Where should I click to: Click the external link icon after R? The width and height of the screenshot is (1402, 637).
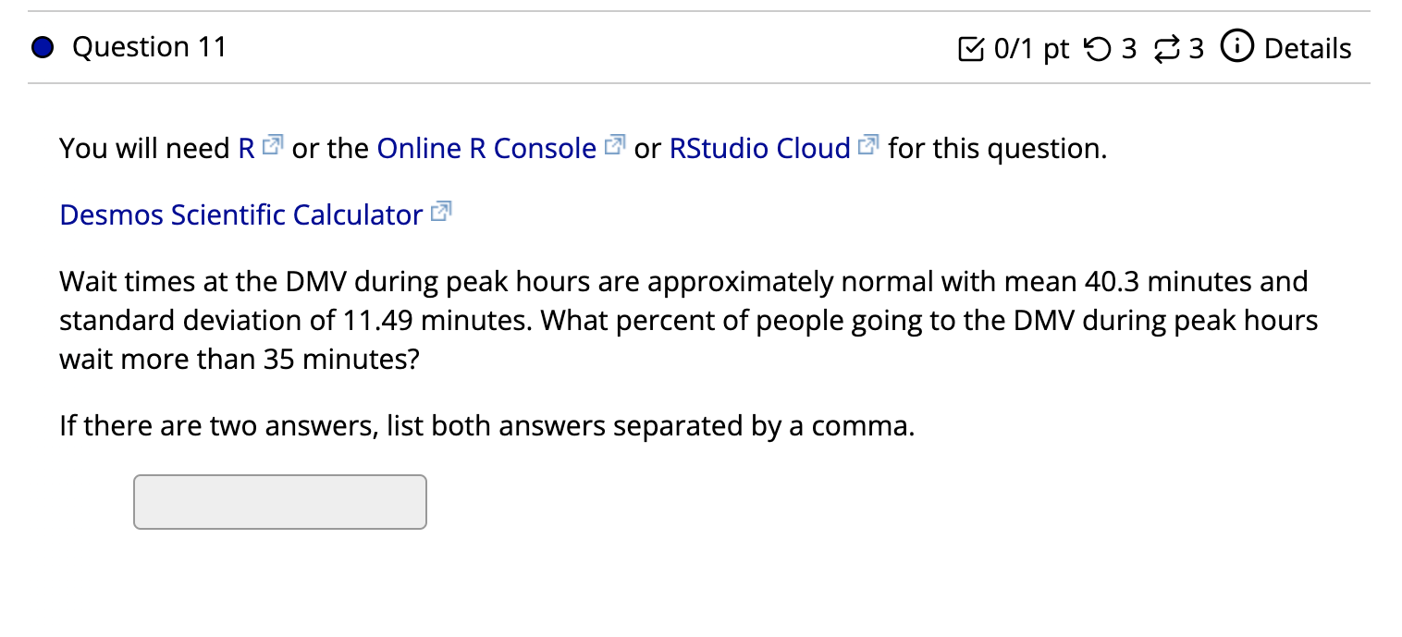tap(273, 145)
